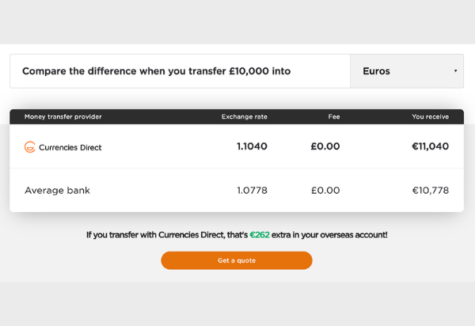The width and height of the screenshot is (475, 326).
Task: Open the Euros currency dropdown
Action: 406,71
